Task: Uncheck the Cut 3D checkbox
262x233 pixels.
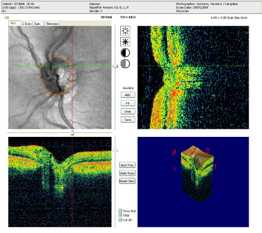Action: 120,220
